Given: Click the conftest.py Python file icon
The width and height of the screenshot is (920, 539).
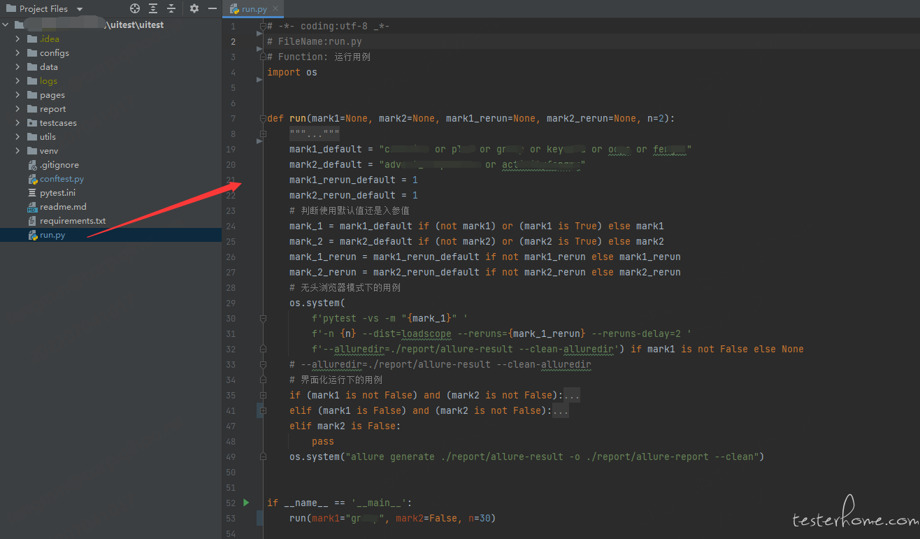Looking at the screenshot, I should pos(32,179).
